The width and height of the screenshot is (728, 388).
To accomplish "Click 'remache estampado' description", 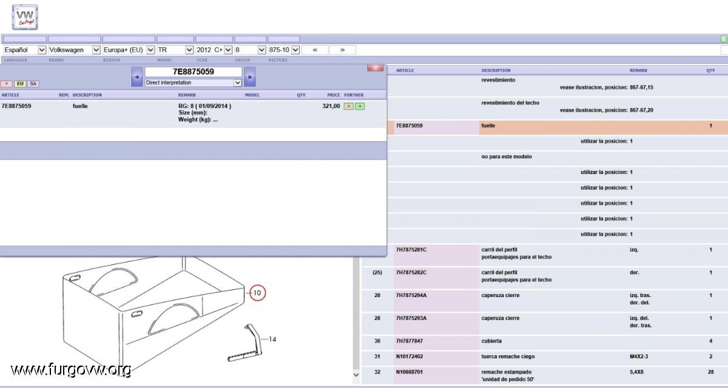I will click(x=507, y=372).
